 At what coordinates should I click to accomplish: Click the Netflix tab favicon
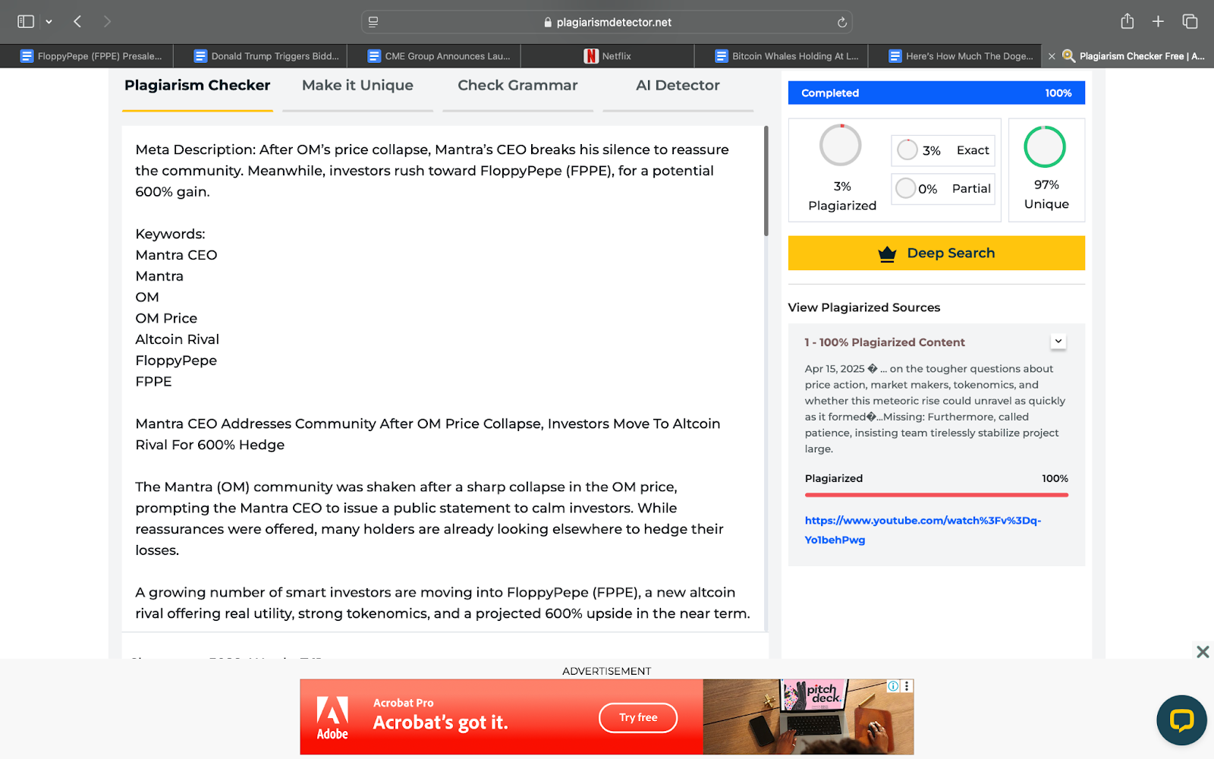tap(591, 56)
